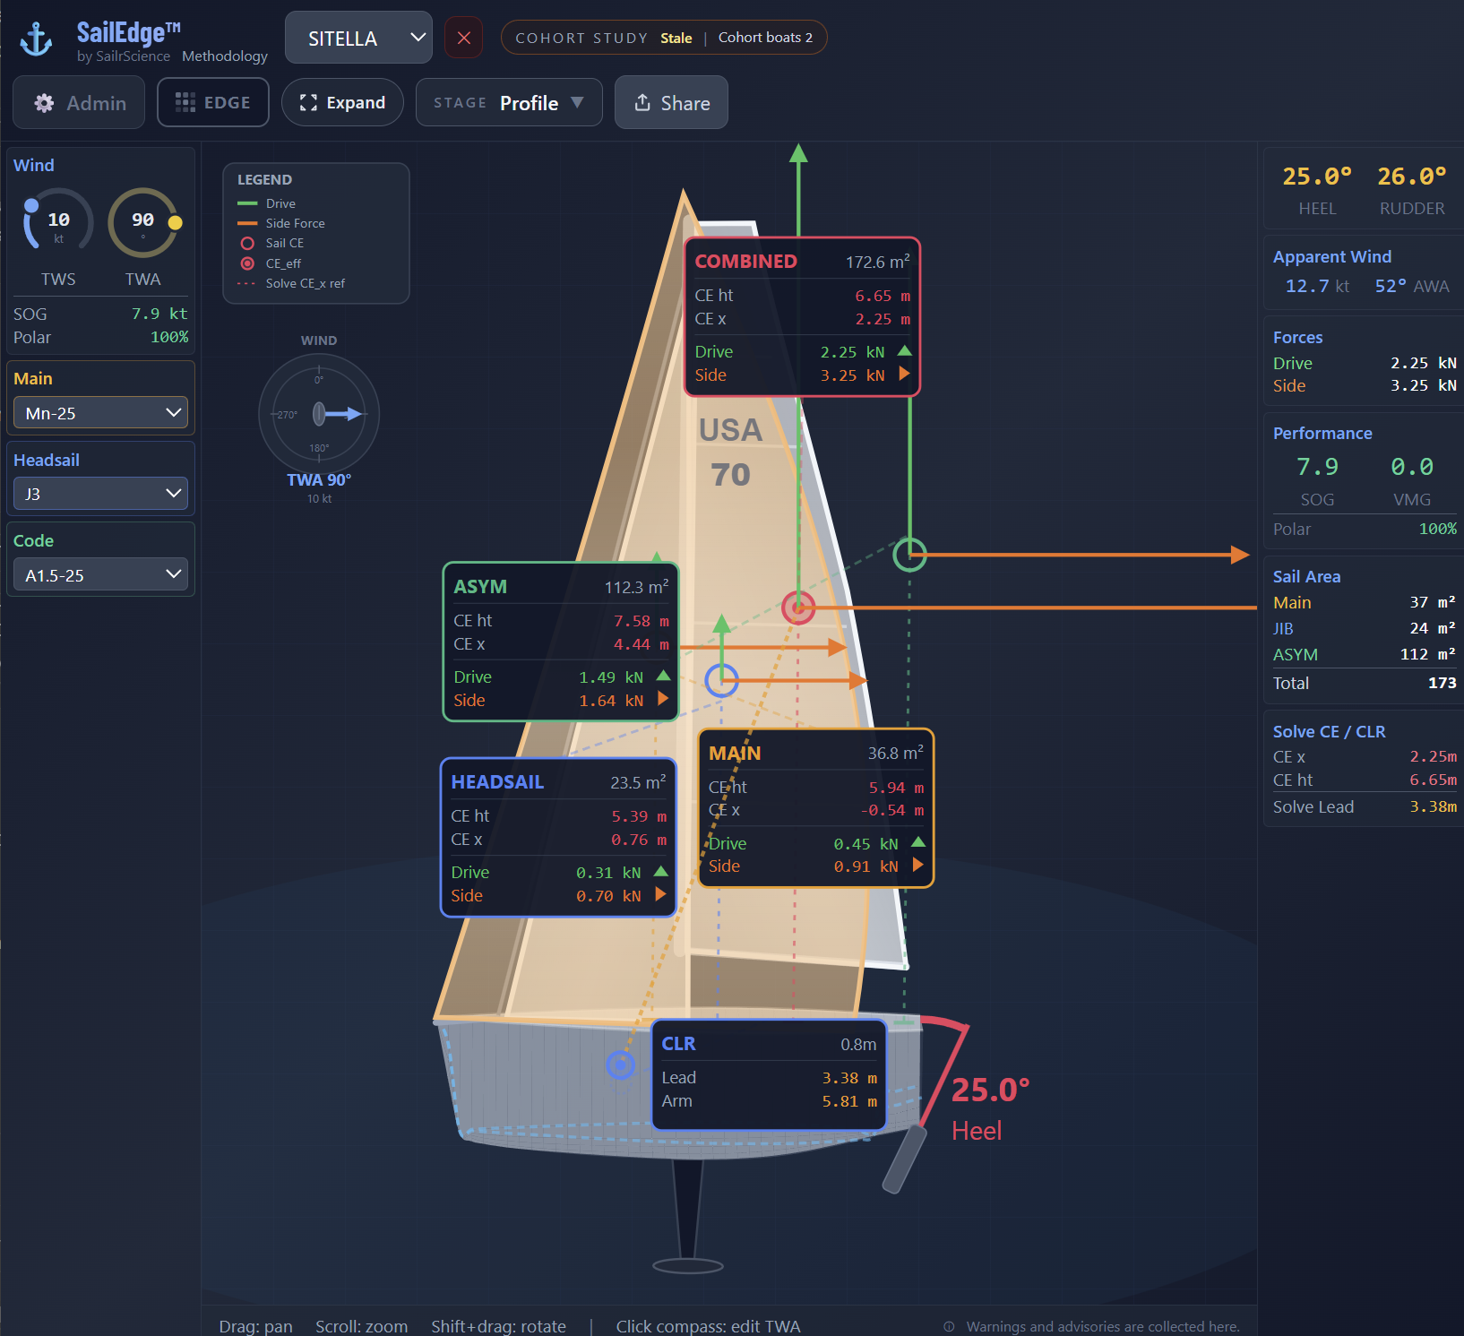Click the SOG 7.9 kt value in Wind panel
Viewport: 1464px width, 1336px height.
point(159,314)
